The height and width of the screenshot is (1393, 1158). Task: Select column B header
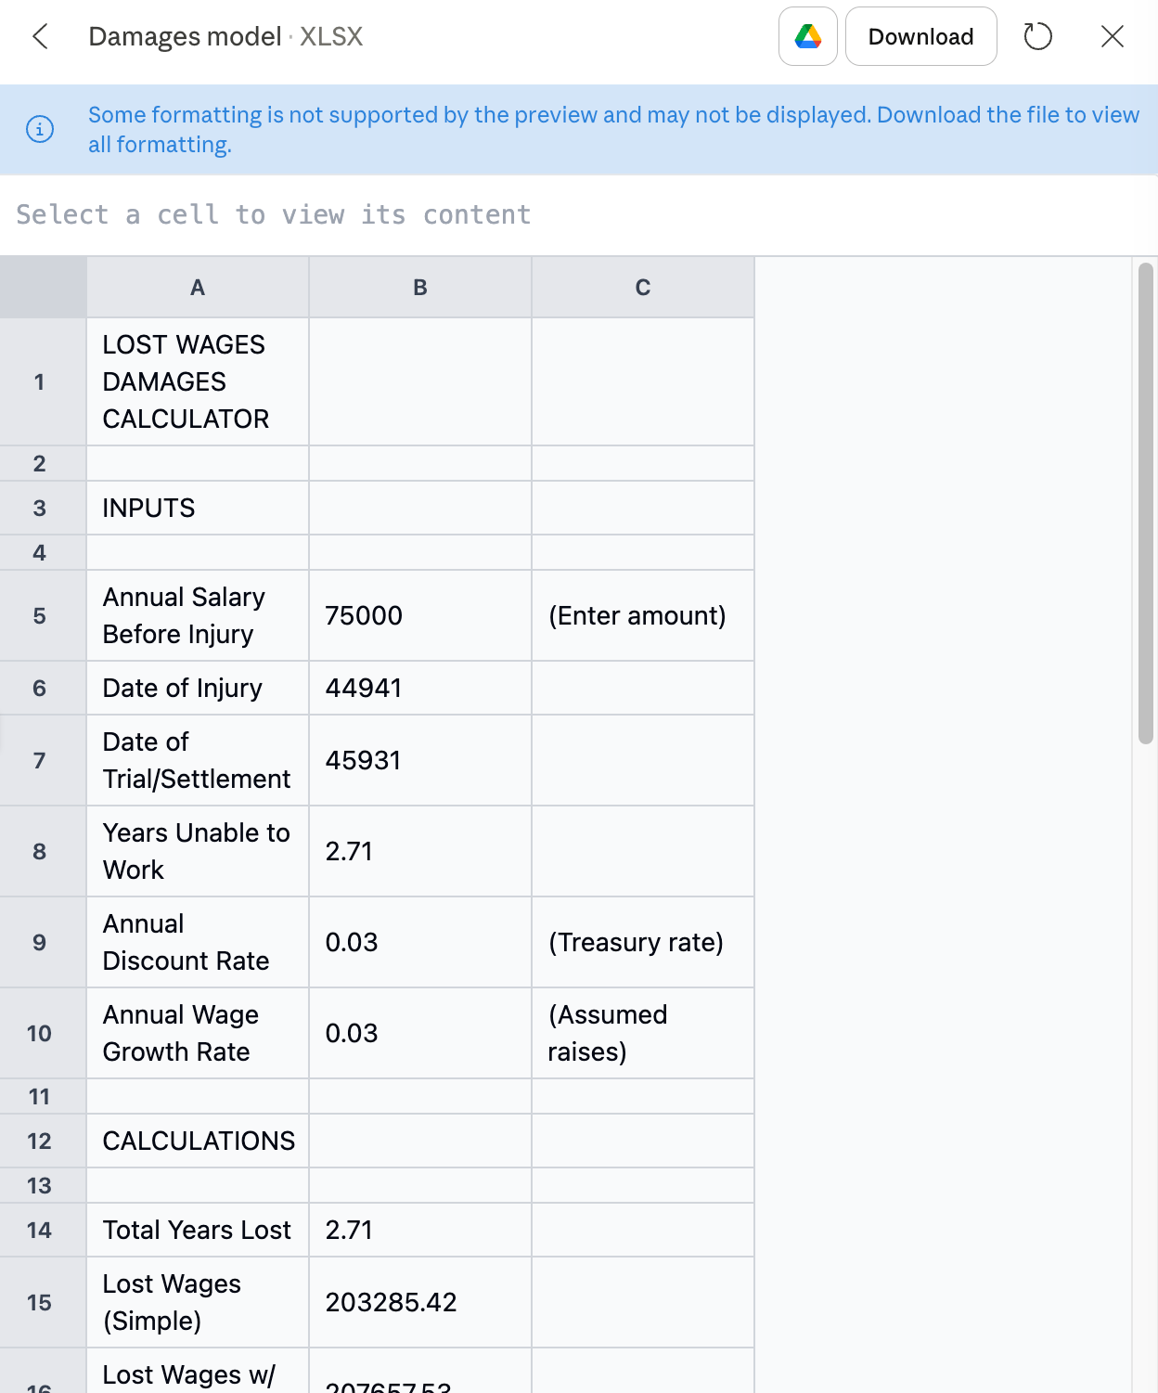point(420,288)
